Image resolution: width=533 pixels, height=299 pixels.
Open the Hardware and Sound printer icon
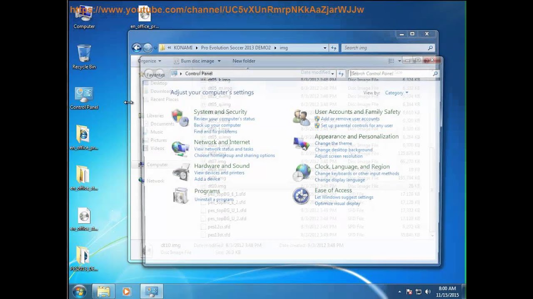[x=181, y=172]
